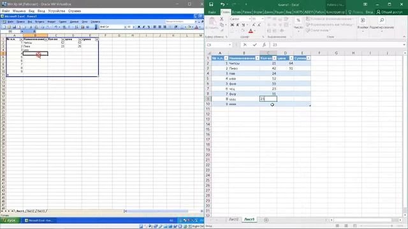Toggle Italic in Excel 2003 toolbar
This screenshot has width=408, height=229.
(x=143, y=27)
